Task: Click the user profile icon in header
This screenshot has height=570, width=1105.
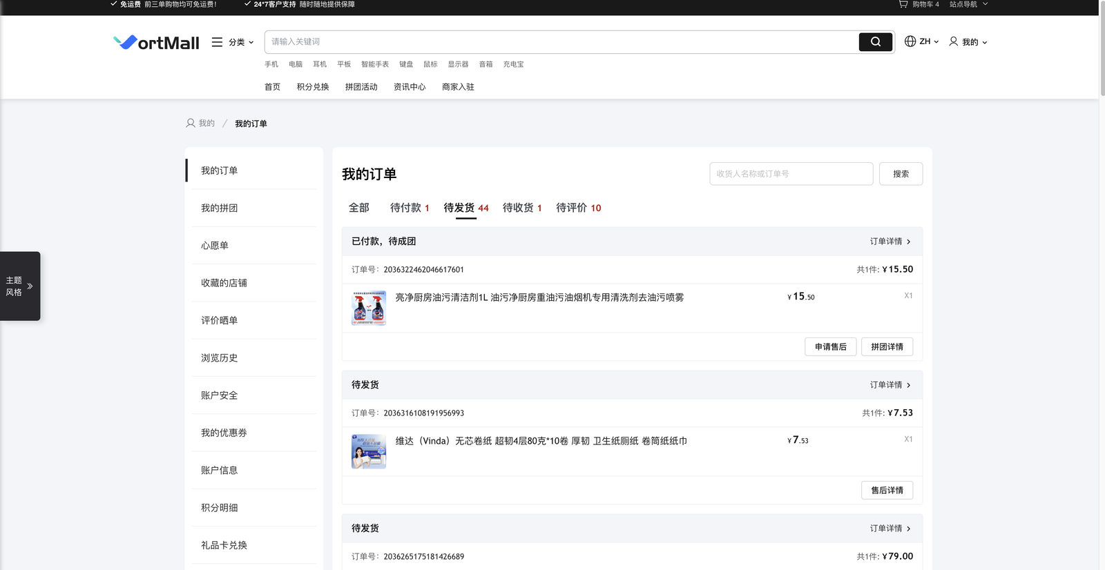Action: tap(953, 41)
